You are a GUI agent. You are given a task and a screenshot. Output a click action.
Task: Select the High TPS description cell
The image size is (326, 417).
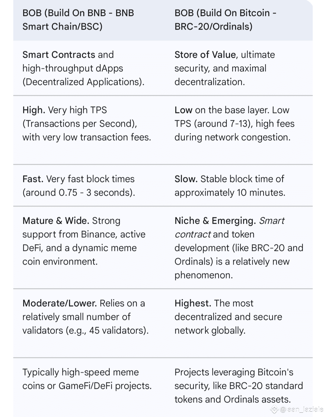[x=87, y=123]
